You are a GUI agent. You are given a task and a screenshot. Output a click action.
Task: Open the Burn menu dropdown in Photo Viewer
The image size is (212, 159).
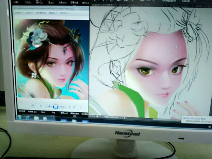click(53, 13)
